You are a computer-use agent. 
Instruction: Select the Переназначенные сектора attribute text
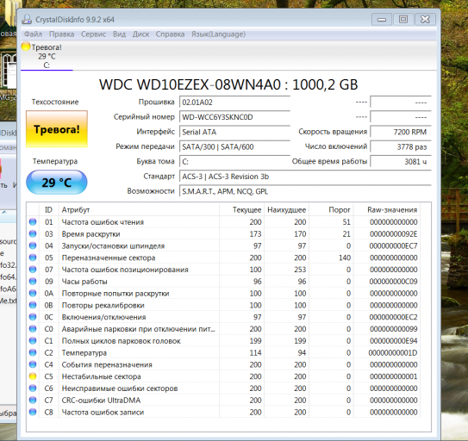[109, 258]
